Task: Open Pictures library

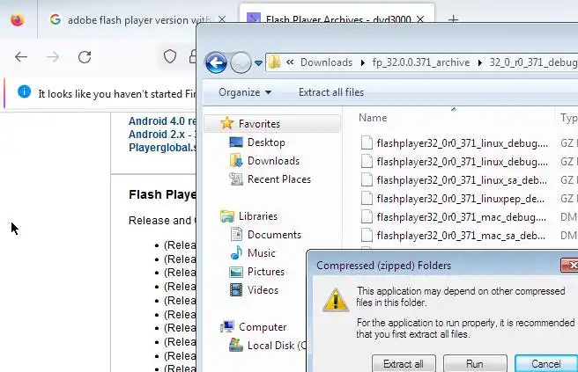Action: point(266,272)
